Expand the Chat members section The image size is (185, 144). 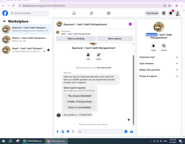(159, 63)
